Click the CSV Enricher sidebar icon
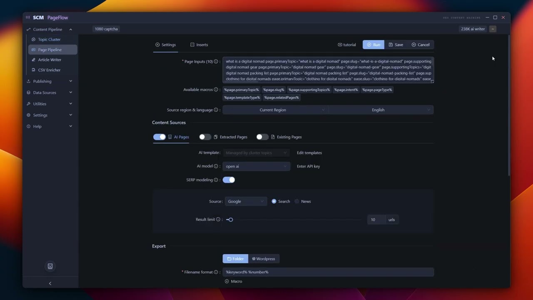 [x=34, y=70]
